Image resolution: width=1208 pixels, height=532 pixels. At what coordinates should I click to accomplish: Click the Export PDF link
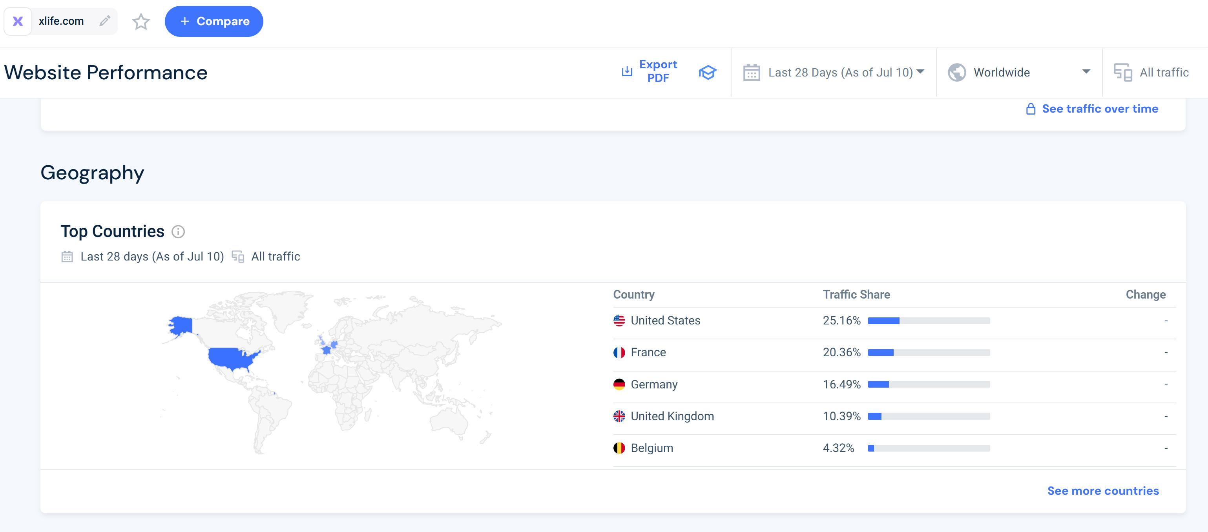[657, 71]
